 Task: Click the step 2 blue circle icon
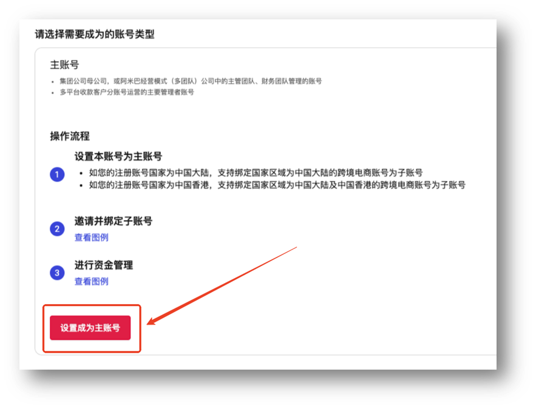57,229
